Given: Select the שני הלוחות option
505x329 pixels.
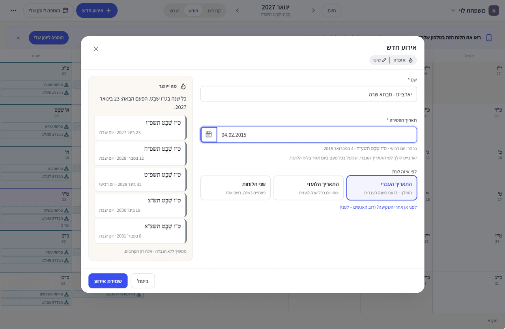Looking at the screenshot, I should (236, 188).
